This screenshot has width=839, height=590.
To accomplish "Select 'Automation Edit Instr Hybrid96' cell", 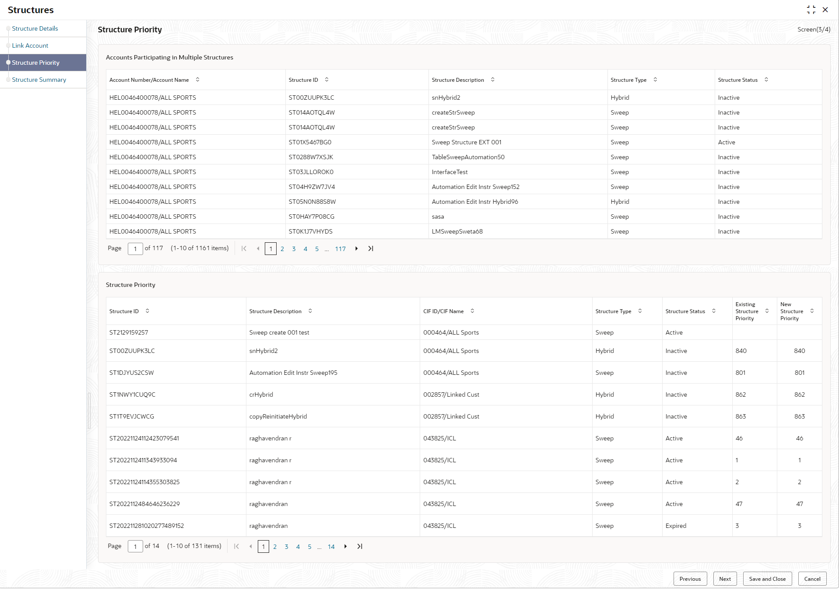I will [518, 202].
